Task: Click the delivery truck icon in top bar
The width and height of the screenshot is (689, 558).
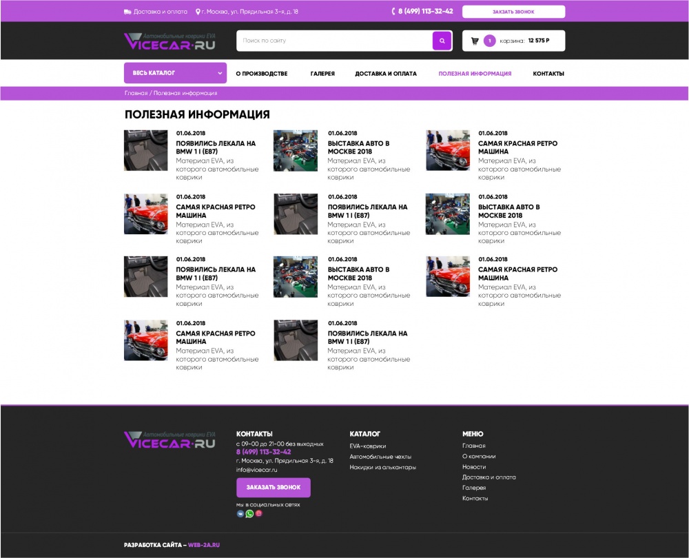Action: click(127, 12)
